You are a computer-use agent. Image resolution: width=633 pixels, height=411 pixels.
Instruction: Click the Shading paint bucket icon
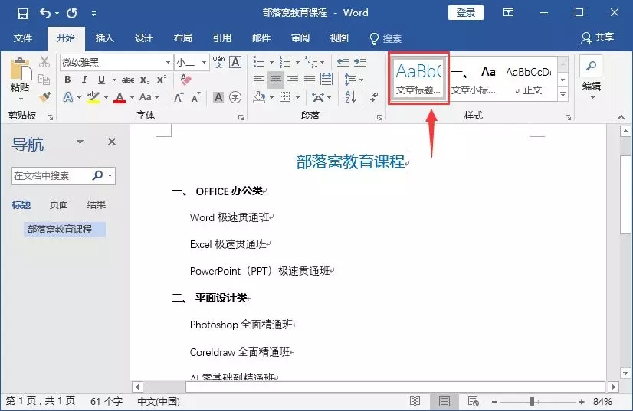click(259, 97)
